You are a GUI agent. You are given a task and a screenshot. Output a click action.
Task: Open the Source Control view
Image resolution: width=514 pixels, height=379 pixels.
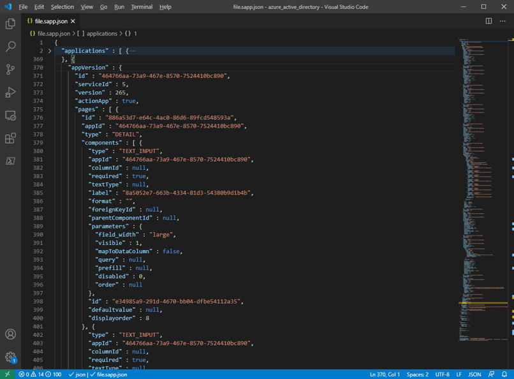[10, 70]
